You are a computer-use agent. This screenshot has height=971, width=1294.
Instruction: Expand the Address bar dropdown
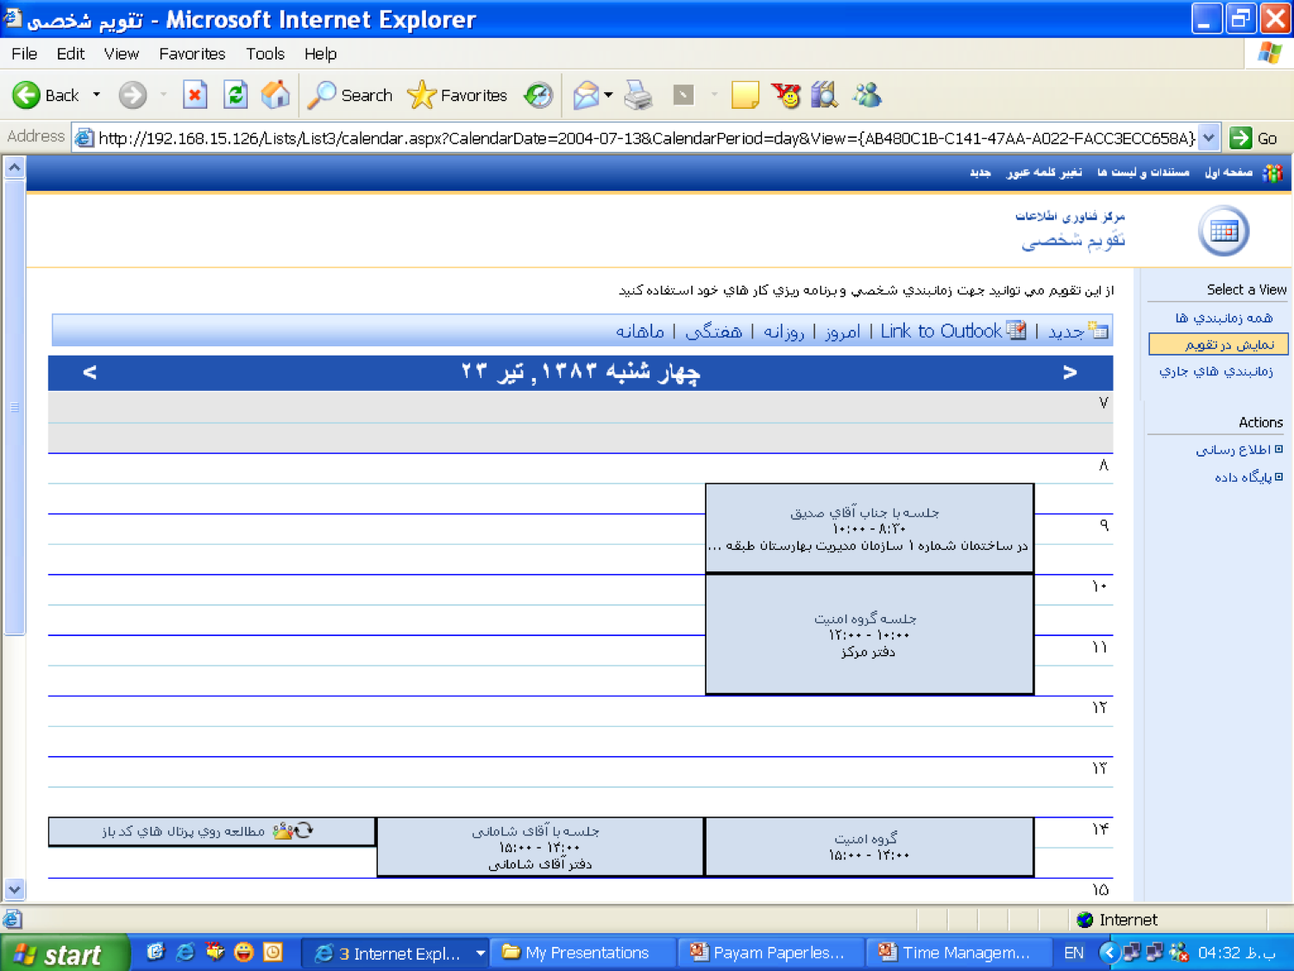coord(1209,138)
